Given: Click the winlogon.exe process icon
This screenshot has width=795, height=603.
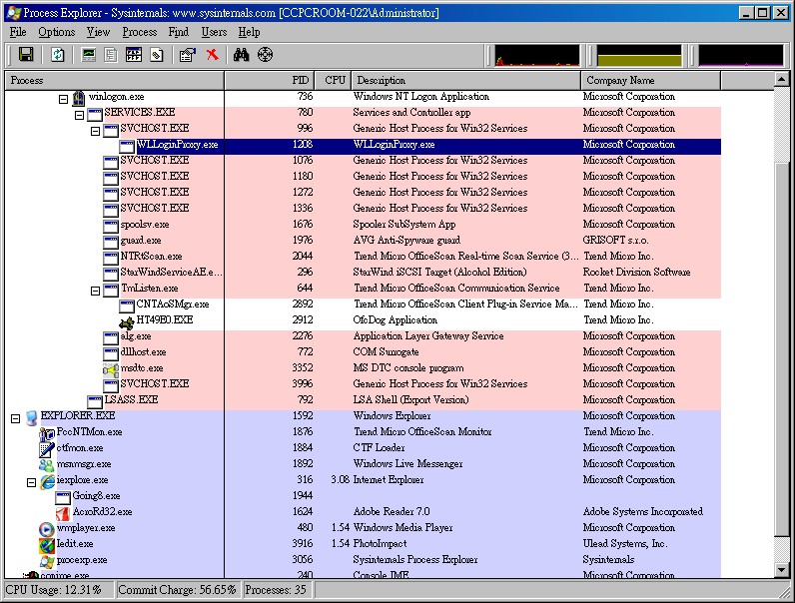Looking at the screenshot, I should pyautogui.click(x=79, y=97).
